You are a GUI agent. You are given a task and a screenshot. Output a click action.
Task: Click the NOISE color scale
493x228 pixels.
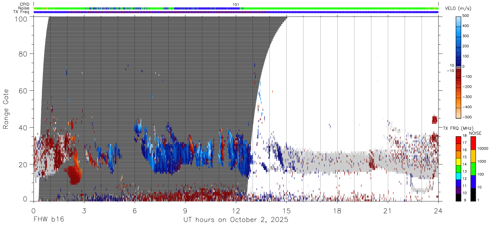point(473,169)
